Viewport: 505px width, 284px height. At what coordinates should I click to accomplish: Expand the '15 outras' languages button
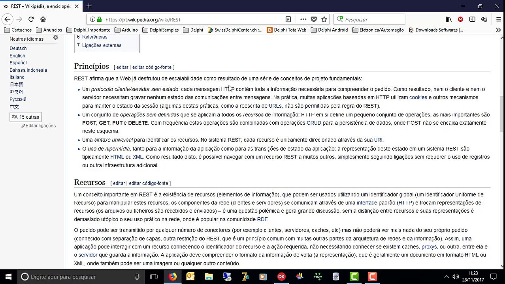[x=26, y=117]
